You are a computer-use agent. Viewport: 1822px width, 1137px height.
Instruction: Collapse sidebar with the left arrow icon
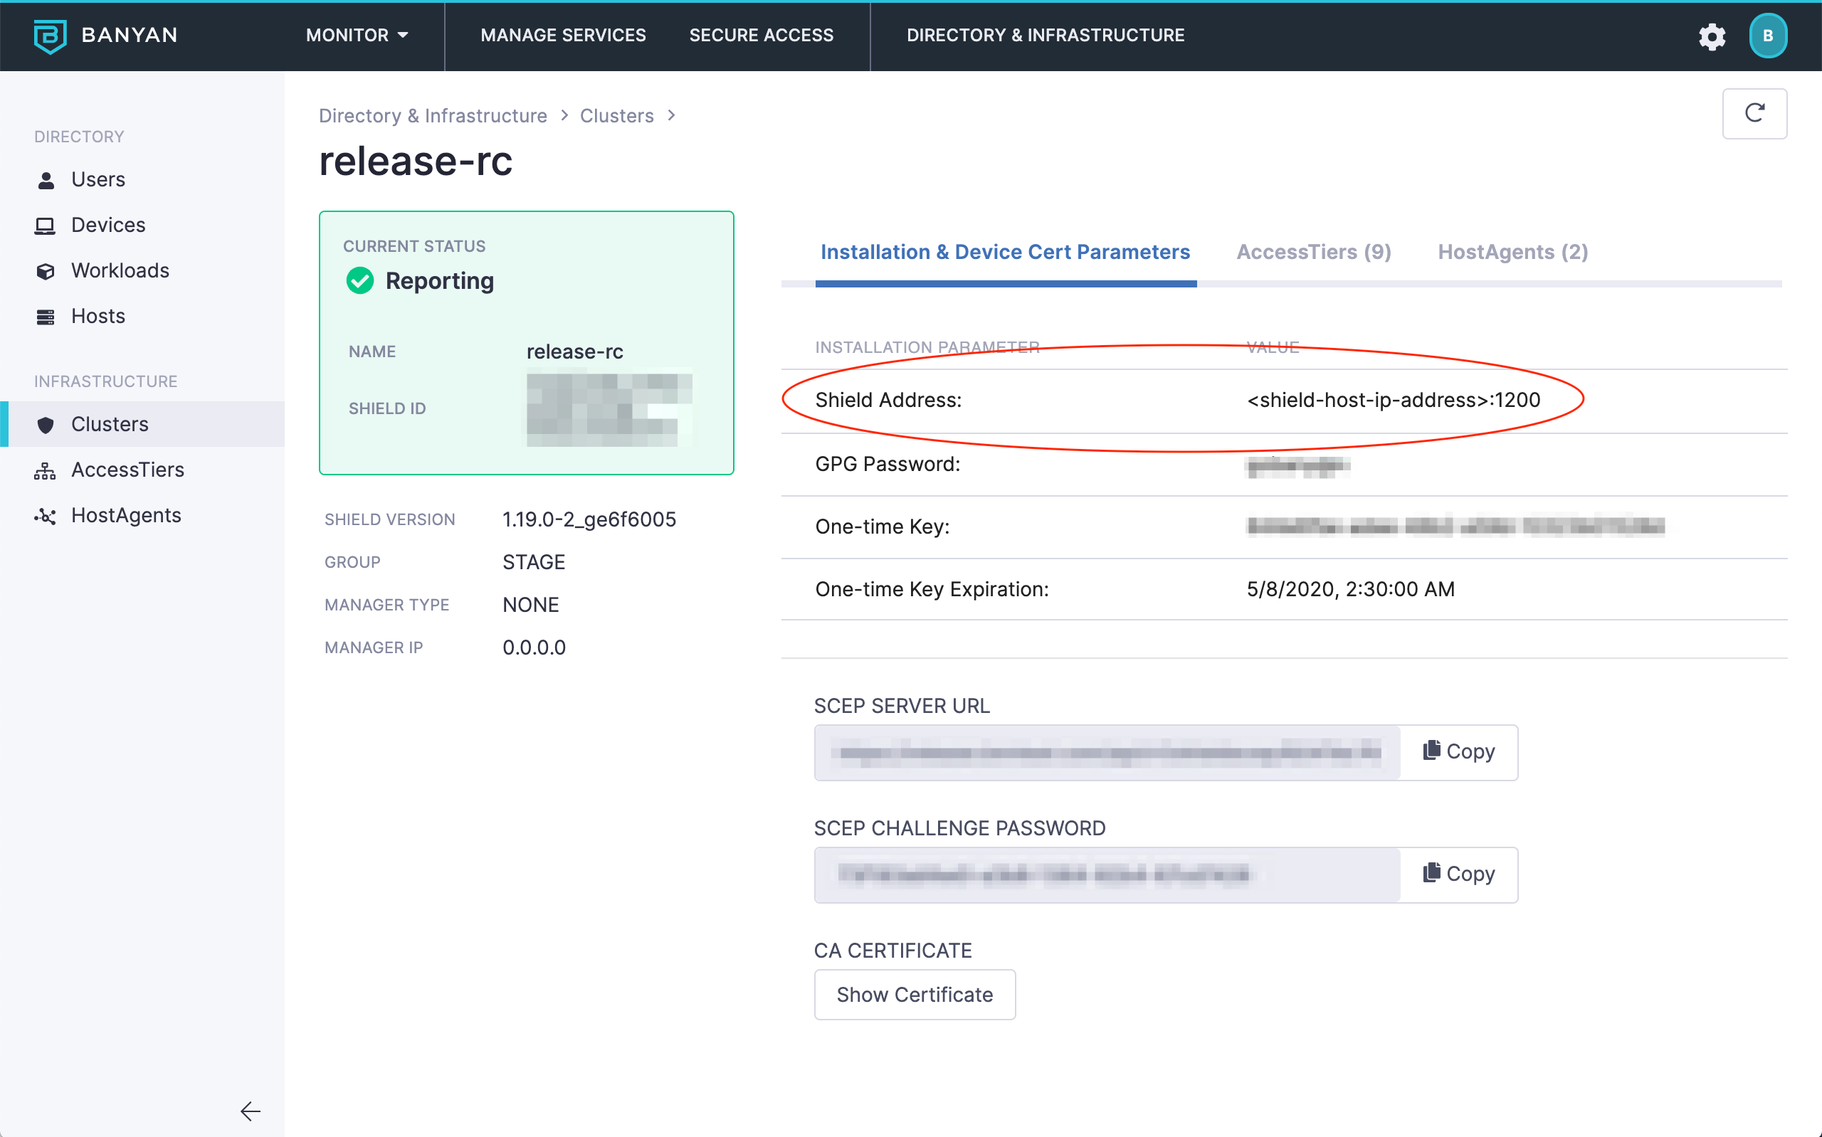tap(250, 1111)
